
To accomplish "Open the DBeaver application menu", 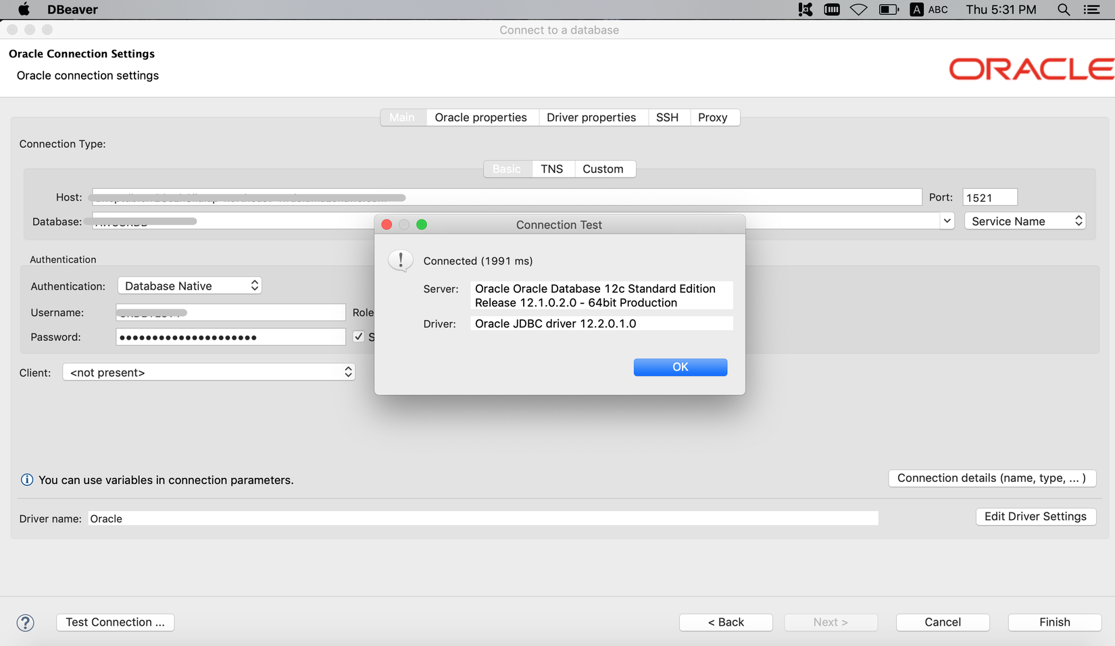I will click(72, 9).
